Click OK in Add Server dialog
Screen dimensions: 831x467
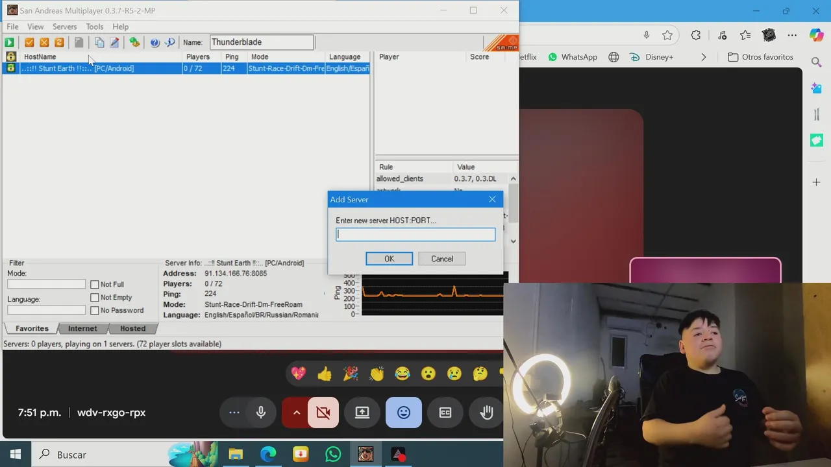tap(389, 259)
